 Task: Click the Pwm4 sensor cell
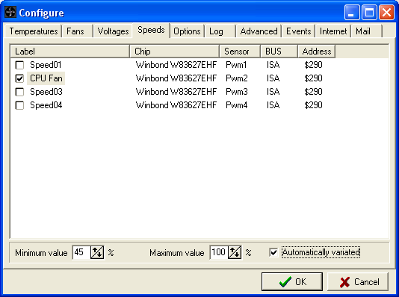tap(237, 105)
